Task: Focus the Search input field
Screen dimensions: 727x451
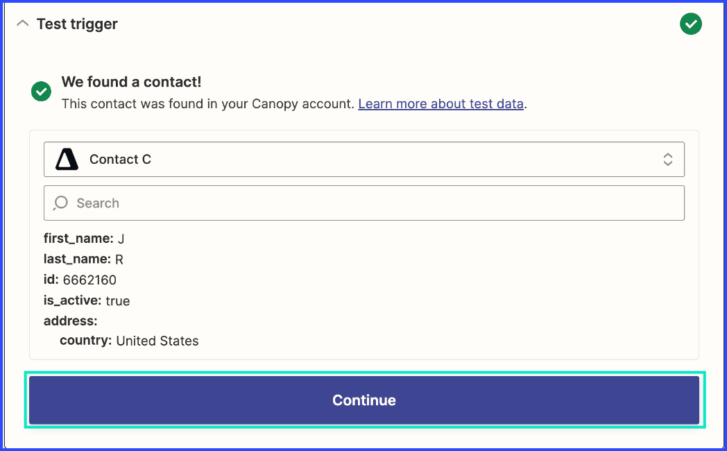Action: point(364,203)
